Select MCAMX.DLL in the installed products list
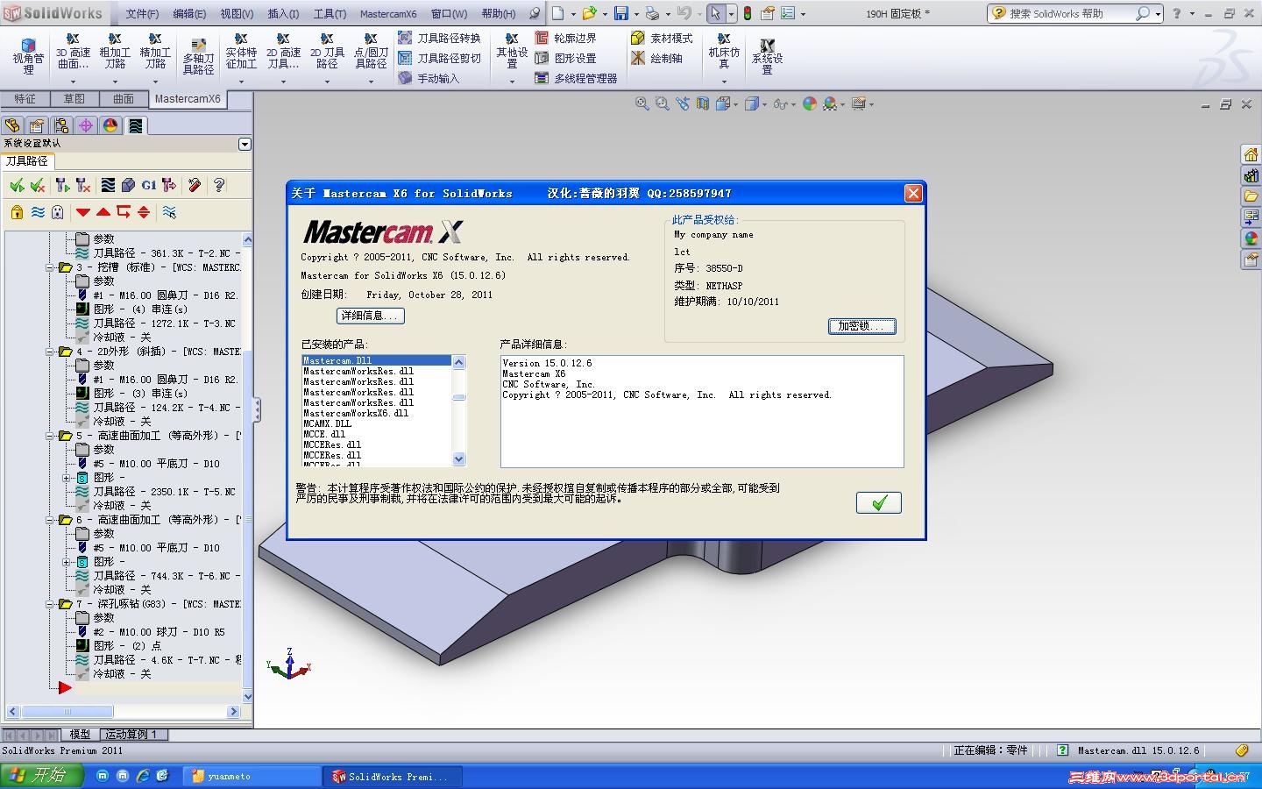The height and width of the screenshot is (789, 1262). (328, 423)
